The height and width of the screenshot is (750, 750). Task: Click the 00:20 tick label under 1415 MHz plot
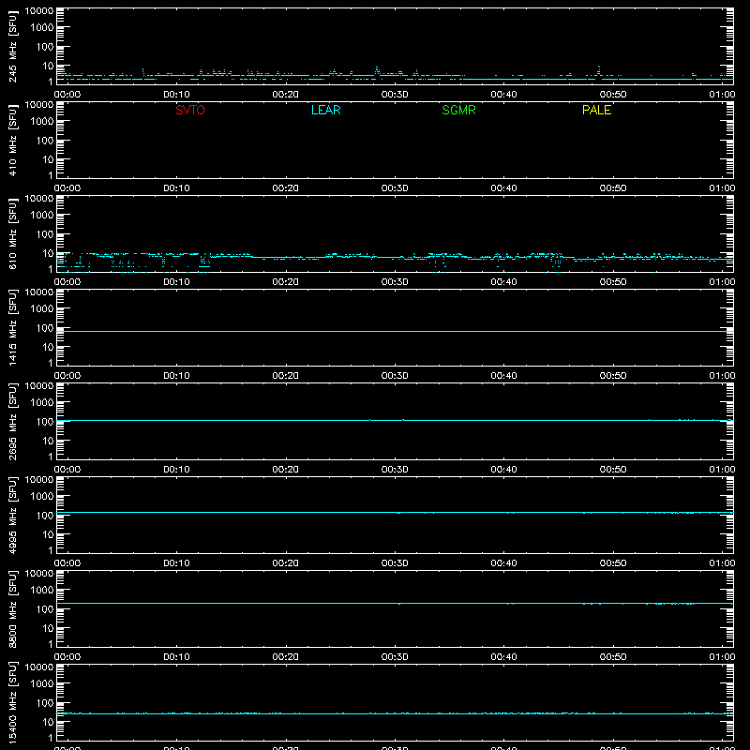coord(286,376)
